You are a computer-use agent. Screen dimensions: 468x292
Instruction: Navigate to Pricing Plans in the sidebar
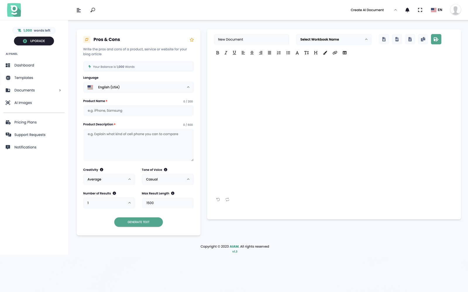(25, 122)
